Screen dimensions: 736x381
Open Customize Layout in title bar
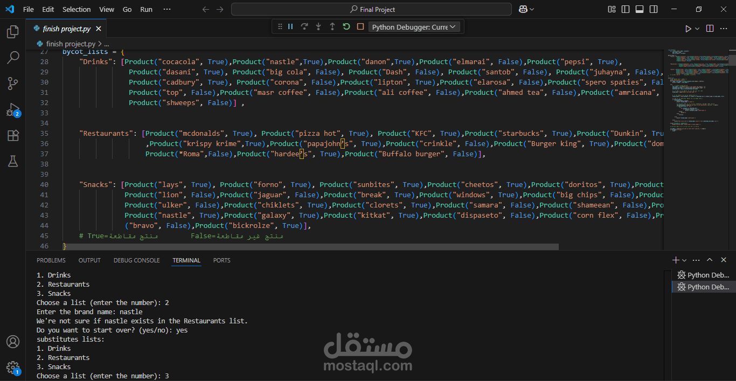point(612,9)
